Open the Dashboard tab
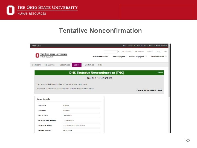Image resolution: width=197 pixels, height=148 pixels. pyautogui.click(x=36, y=65)
